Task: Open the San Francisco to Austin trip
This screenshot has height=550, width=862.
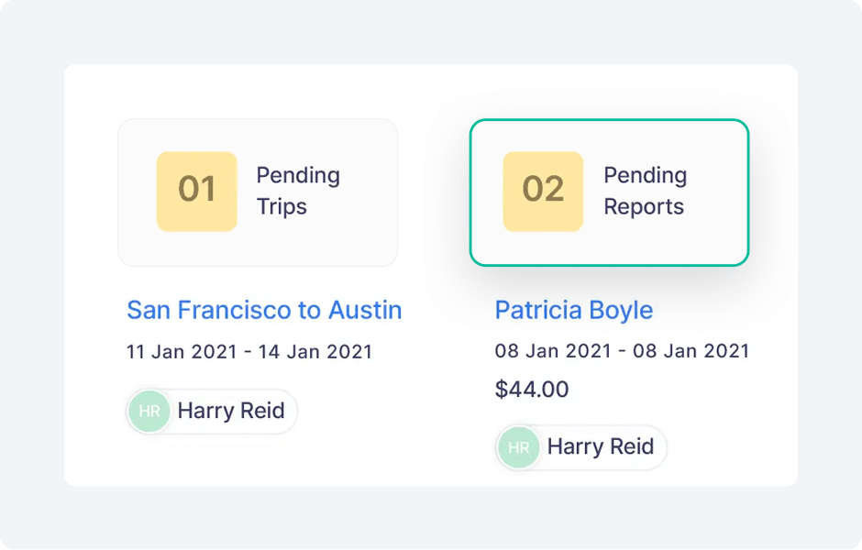Action: (264, 310)
